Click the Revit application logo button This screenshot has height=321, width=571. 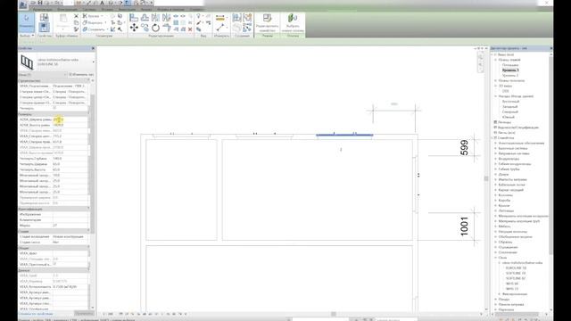point(23,4)
